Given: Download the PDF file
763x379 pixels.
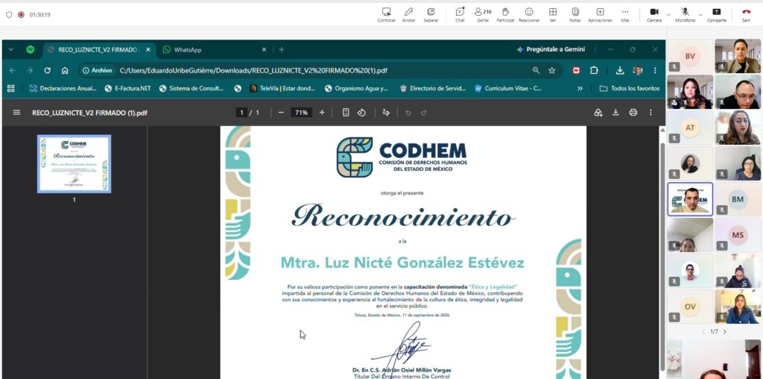Looking at the screenshot, I should [615, 113].
